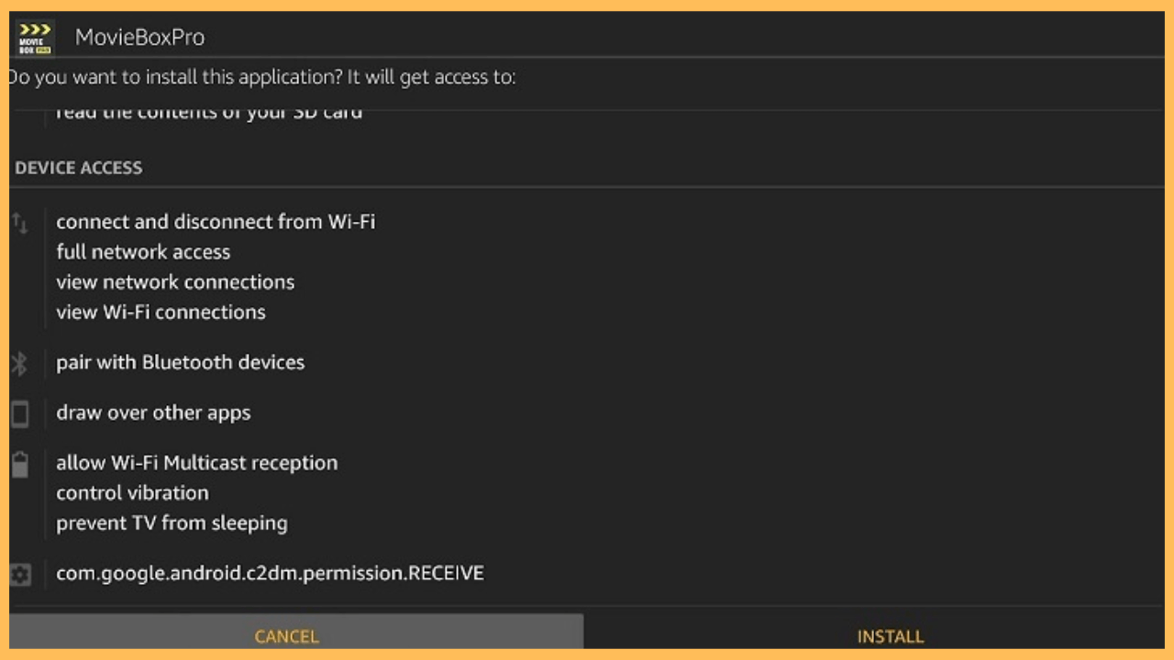Click 'allow Wi-Fi Multicast reception' entry
The height and width of the screenshot is (660, 1174).
197,462
